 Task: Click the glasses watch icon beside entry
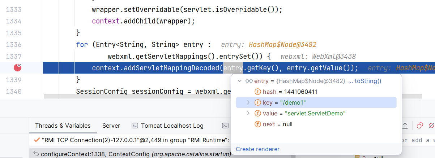249,81
